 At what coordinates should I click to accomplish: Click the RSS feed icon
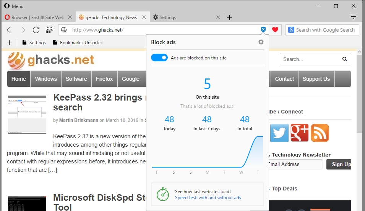(320, 133)
